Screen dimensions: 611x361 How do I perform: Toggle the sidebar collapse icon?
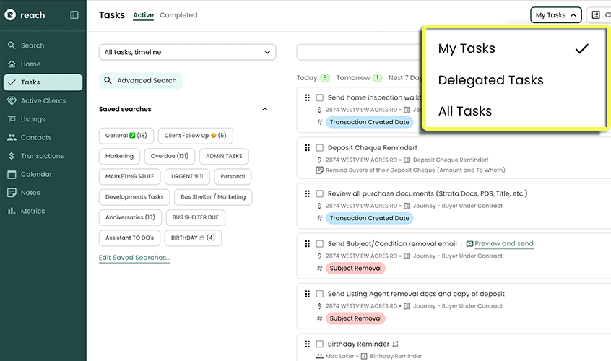tap(74, 14)
